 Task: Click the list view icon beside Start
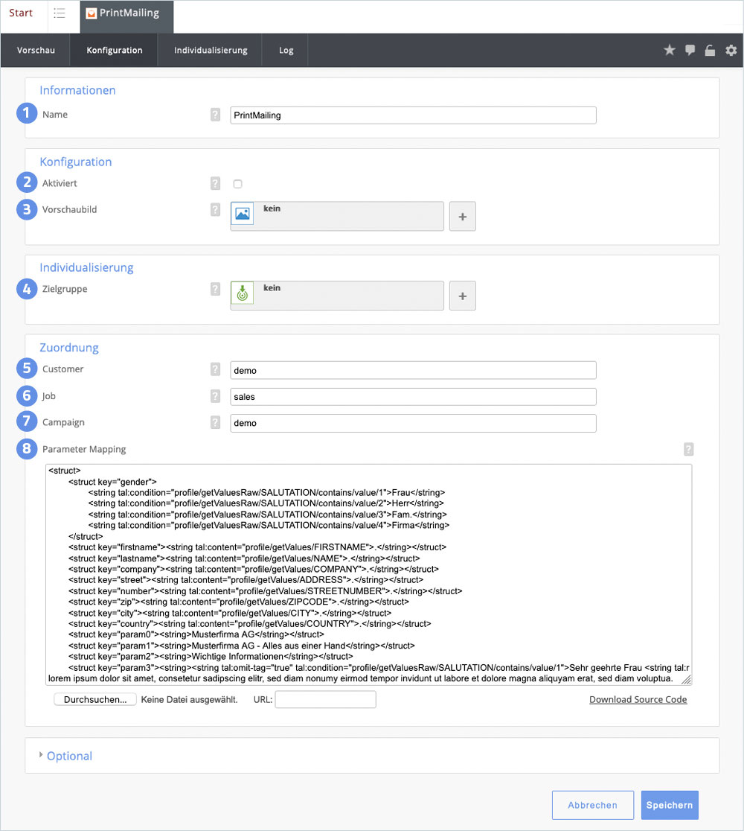[x=60, y=13]
